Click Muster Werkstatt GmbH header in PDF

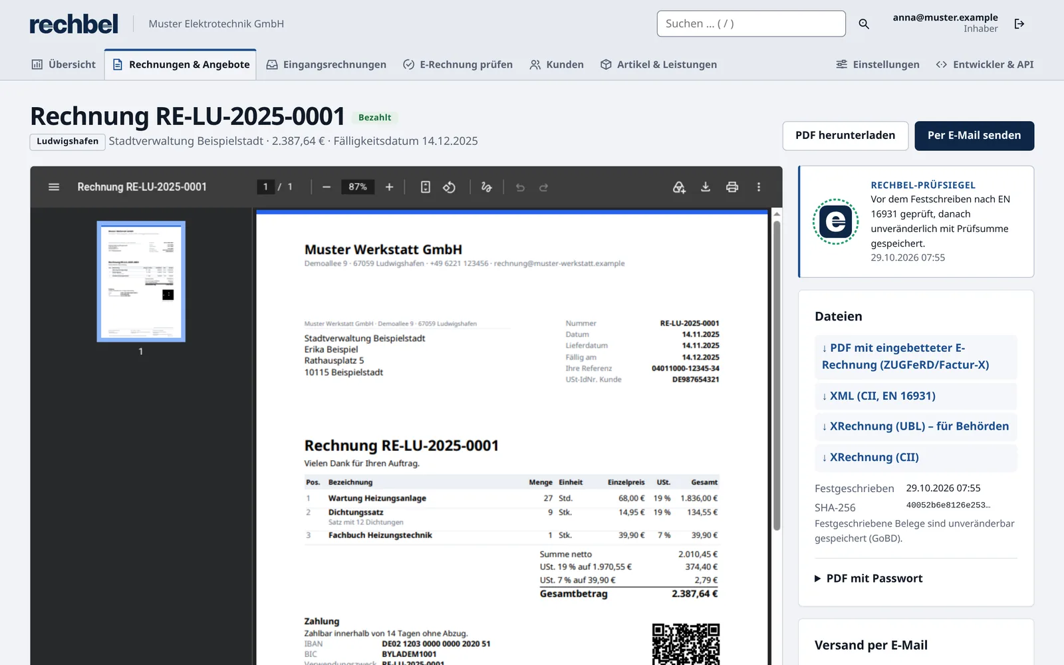point(383,249)
